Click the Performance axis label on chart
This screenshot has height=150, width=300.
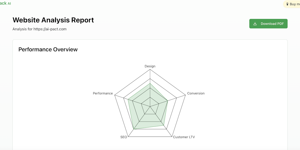tap(103, 93)
